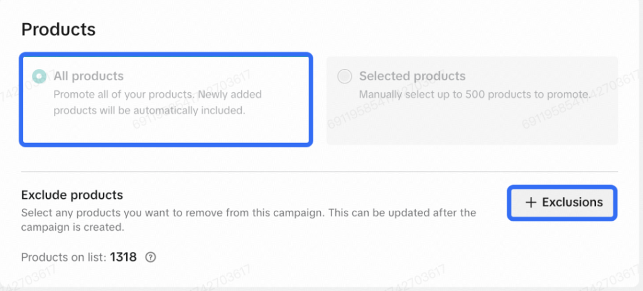This screenshot has height=291, width=643.
Task: Click the plus icon inside the Exclusions button
Action: click(531, 203)
